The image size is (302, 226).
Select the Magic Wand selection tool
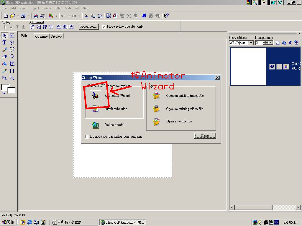(12, 50)
